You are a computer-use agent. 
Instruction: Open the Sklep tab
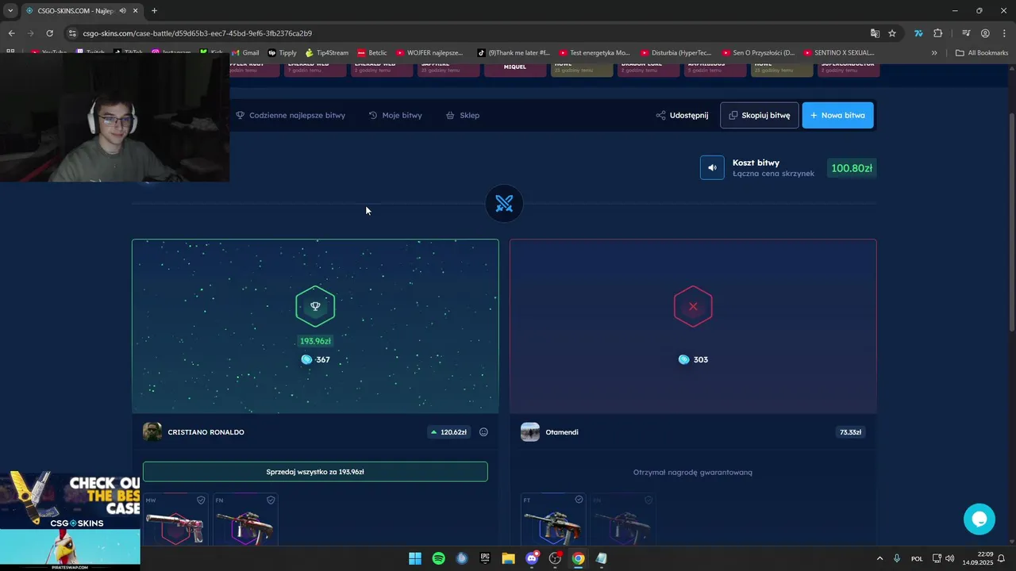(x=463, y=115)
